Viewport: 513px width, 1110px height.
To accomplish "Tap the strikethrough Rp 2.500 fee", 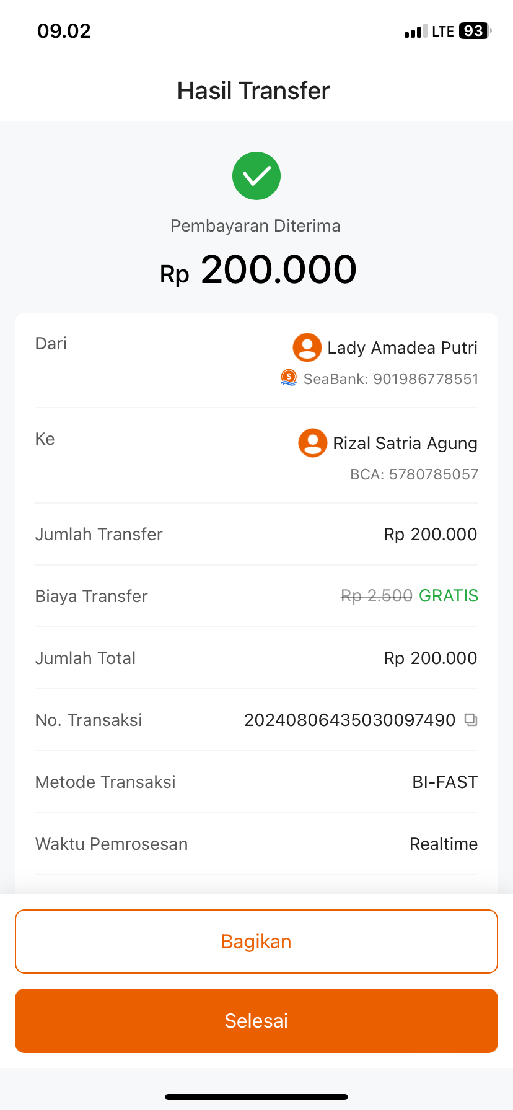I will (x=377, y=596).
